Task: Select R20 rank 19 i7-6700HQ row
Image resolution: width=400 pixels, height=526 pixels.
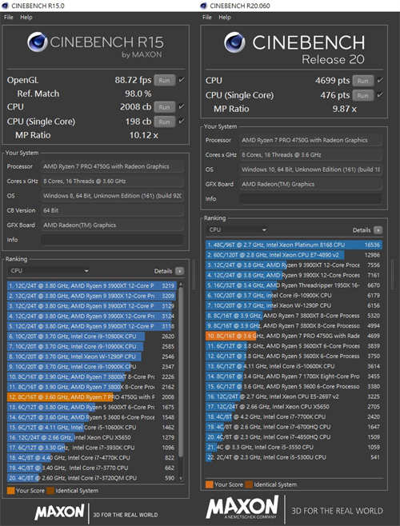Action: click(x=294, y=427)
